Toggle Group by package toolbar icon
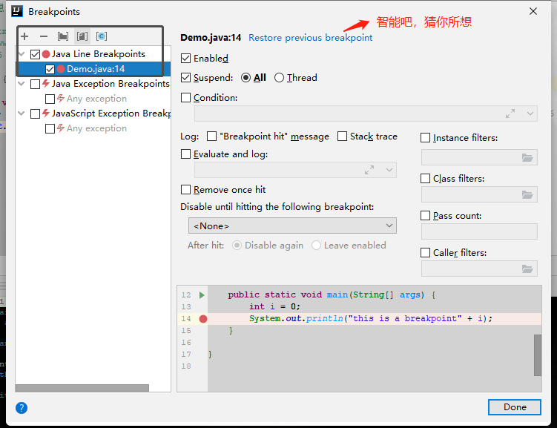This screenshot has width=557, height=428. click(x=63, y=36)
